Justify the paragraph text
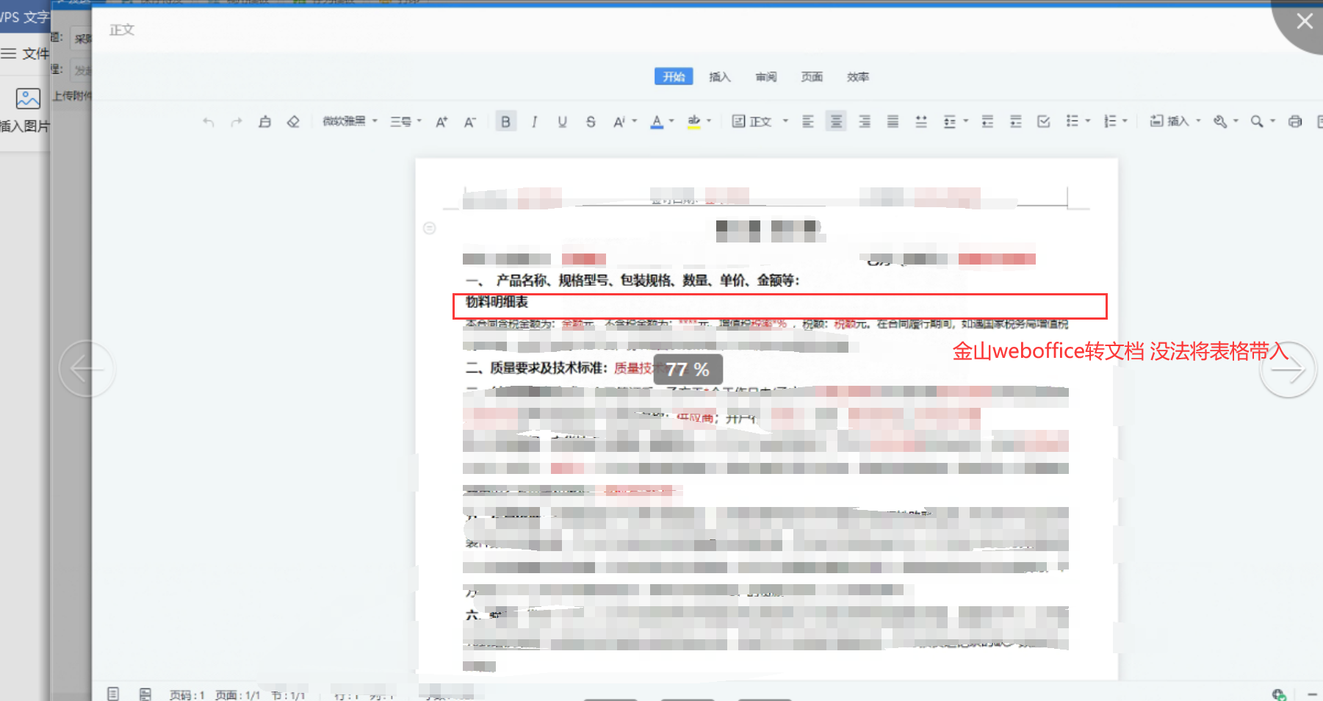The width and height of the screenshot is (1323, 701). [893, 122]
